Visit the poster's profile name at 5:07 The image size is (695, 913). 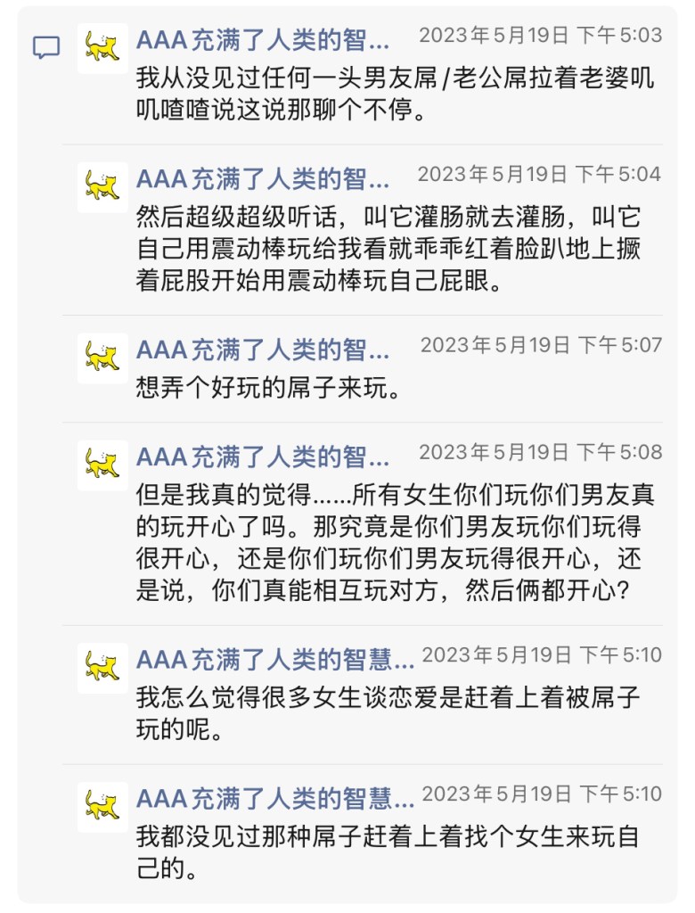[263, 350]
